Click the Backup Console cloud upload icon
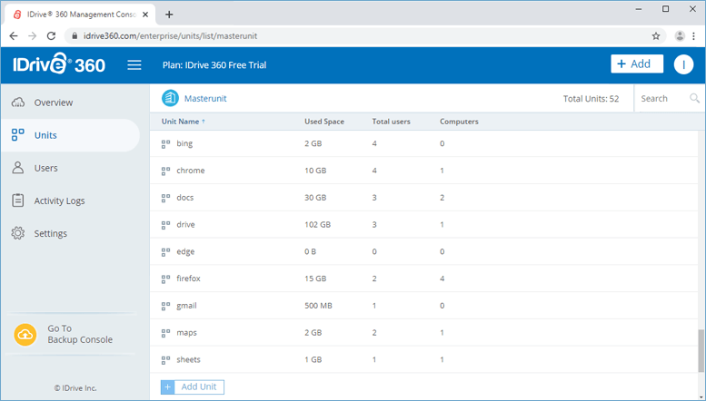The image size is (706, 401). click(25, 335)
